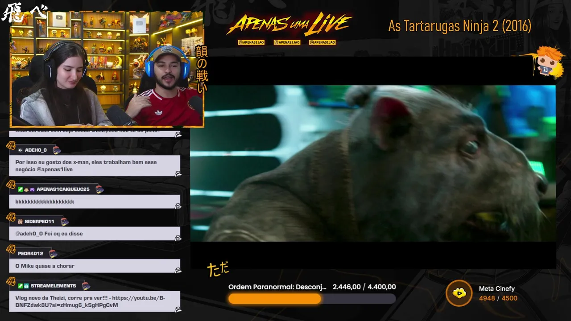Viewport: 571px width, 321px height.
Task: Click the username SIDERPED11
Action: [x=39, y=222]
